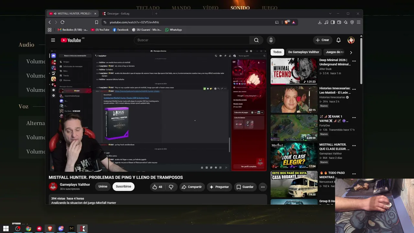Open the YouTube guide hamburger menu
This screenshot has height=233, width=414.
(x=53, y=40)
